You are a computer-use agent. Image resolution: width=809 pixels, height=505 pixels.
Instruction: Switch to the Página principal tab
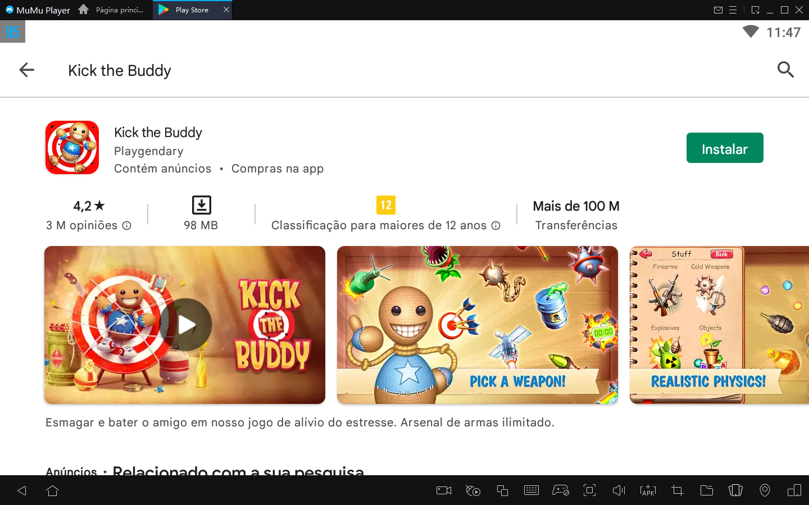(x=112, y=10)
